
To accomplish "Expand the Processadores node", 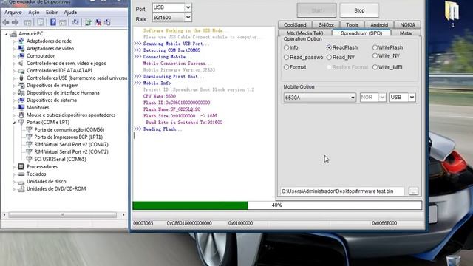I will [14, 167].
